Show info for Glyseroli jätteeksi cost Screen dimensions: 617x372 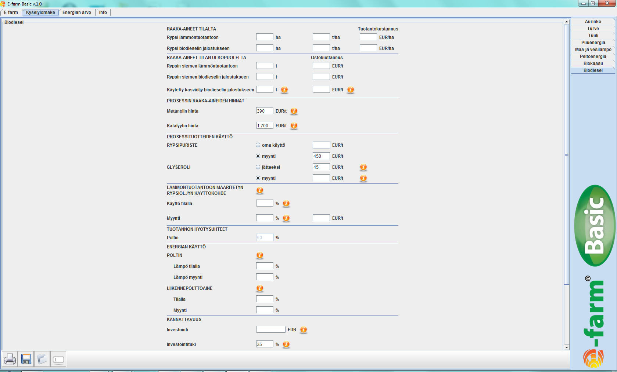click(363, 167)
